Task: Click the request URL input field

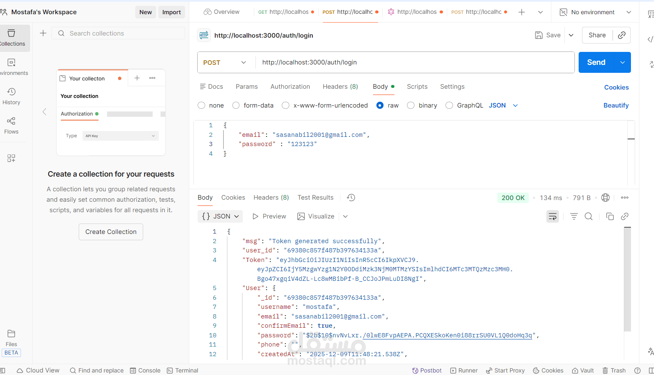Action: pyautogui.click(x=415, y=62)
